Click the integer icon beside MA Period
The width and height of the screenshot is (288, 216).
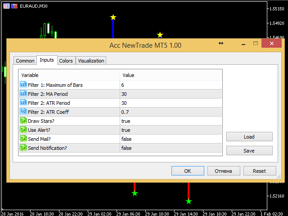23,94
